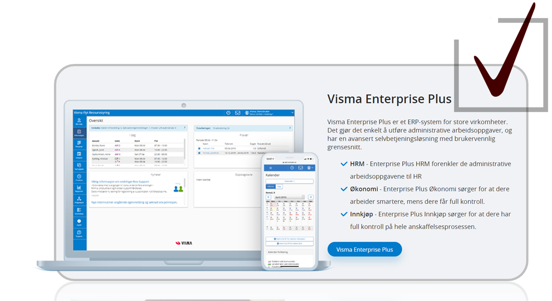Select Informasjon icon in laptop sidebar

point(79,133)
